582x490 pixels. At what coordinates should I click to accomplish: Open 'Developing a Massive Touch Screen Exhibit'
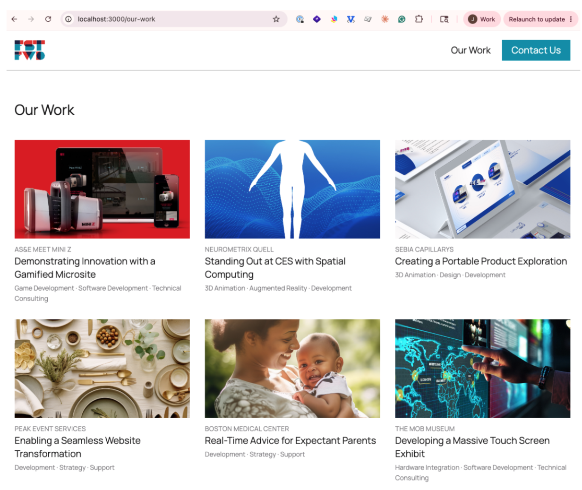[x=472, y=447]
